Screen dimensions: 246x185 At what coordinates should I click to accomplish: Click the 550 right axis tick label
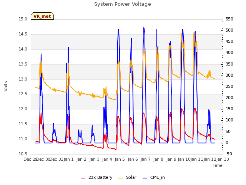[x=229, y=19]
